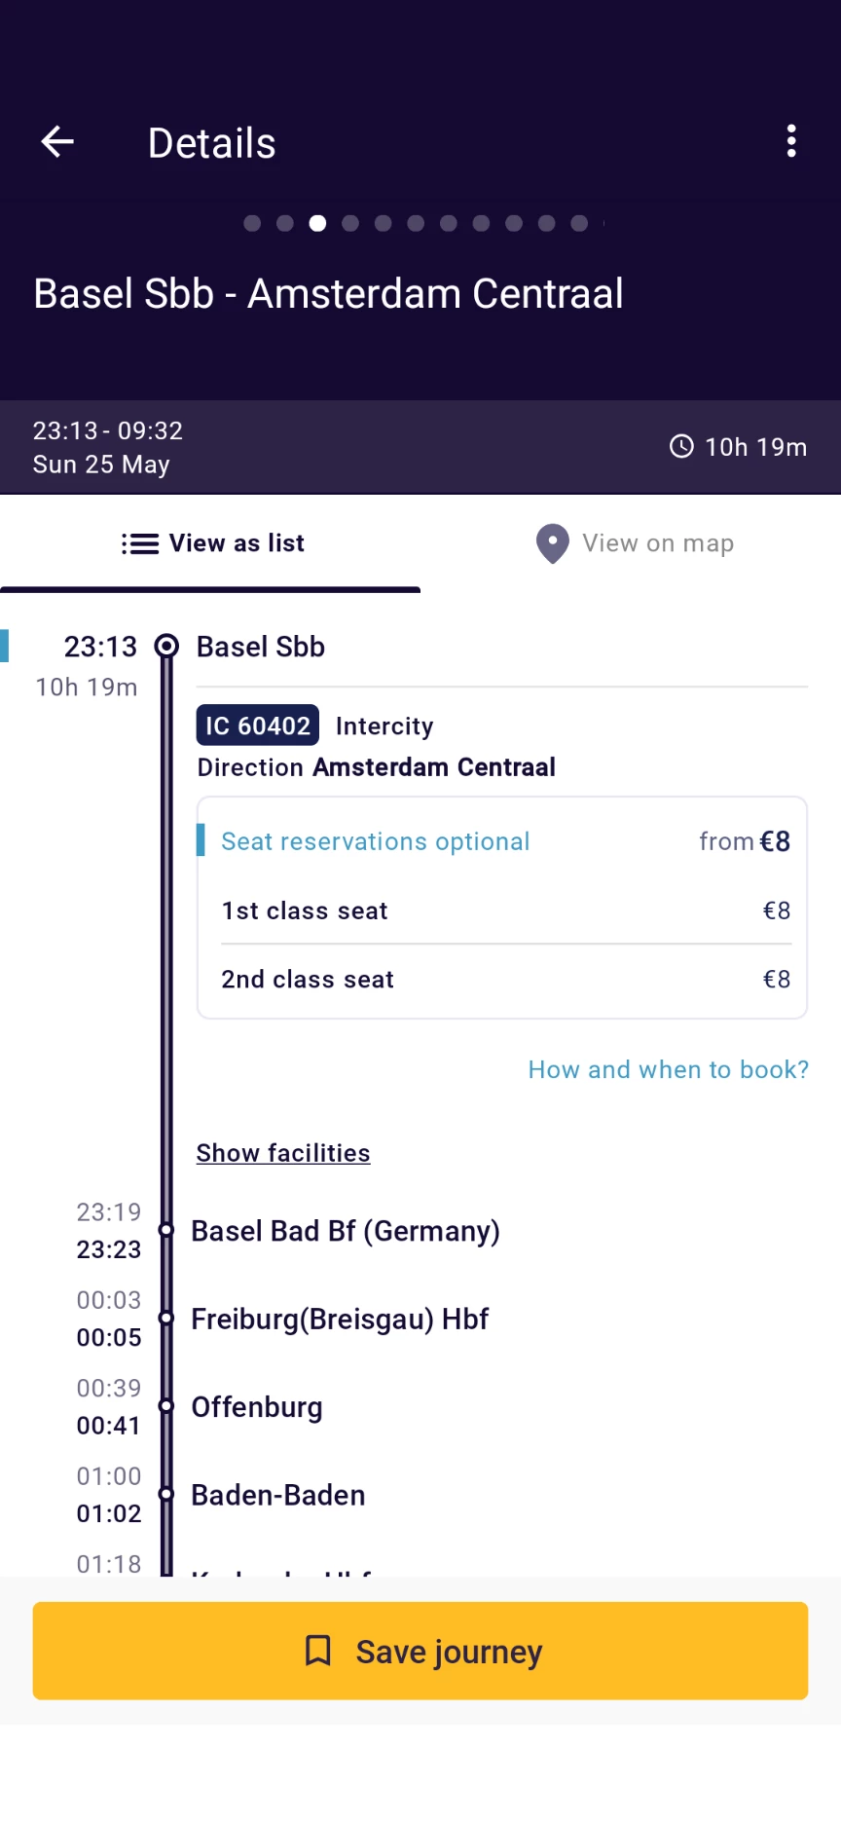Tap the back arrow icon

pyautogui.click(x=58, y=142)
